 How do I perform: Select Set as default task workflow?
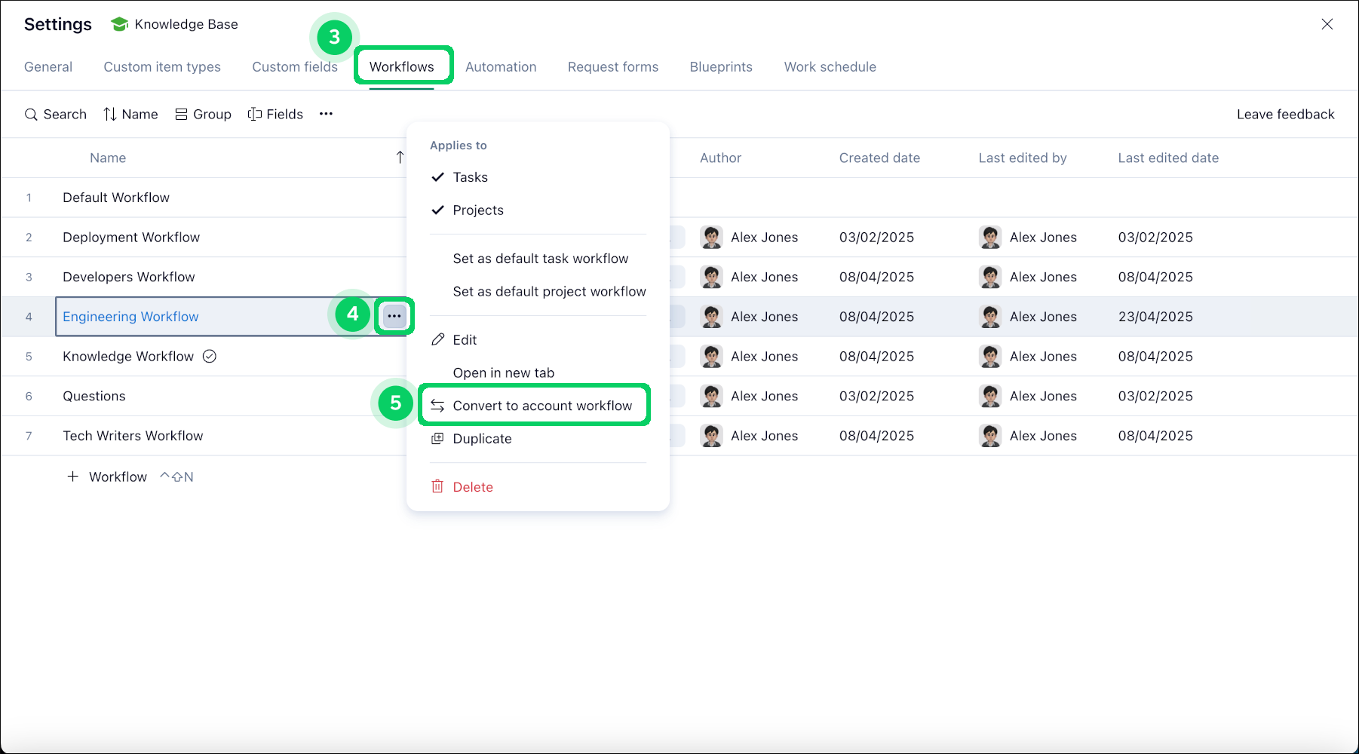(x=541, y=258)
